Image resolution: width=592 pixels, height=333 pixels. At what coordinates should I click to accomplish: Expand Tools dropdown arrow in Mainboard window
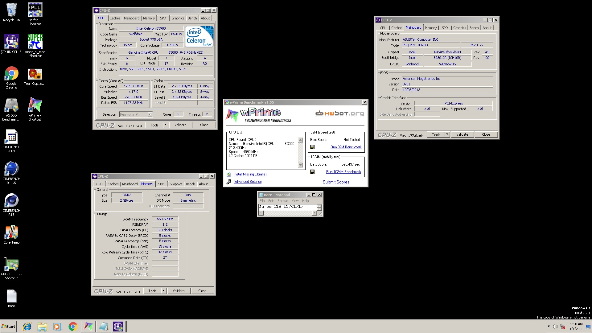point(447,134)
